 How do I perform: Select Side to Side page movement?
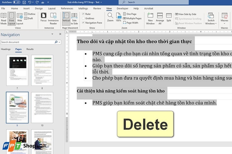coord(74,19)
